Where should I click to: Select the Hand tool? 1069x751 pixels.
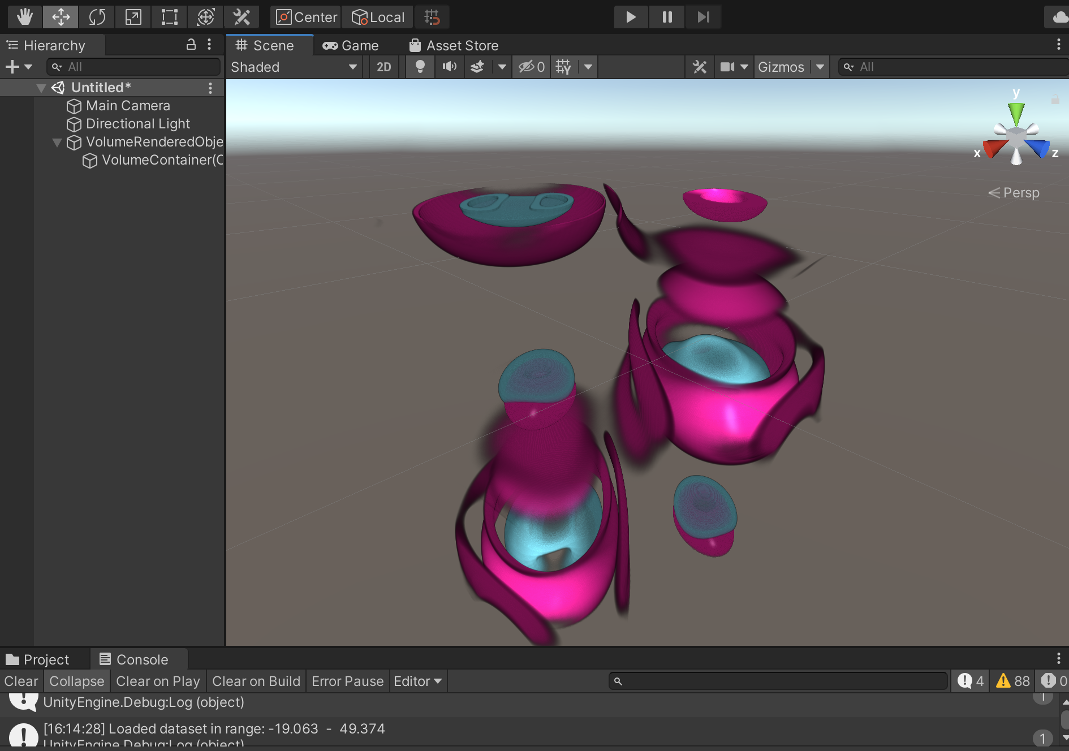click(x=24, y=17)
